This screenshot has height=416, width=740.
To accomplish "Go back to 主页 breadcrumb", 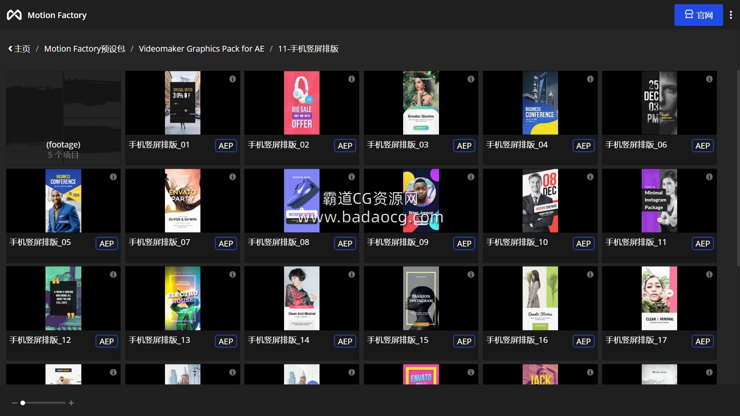I will [x=19, y=49].
